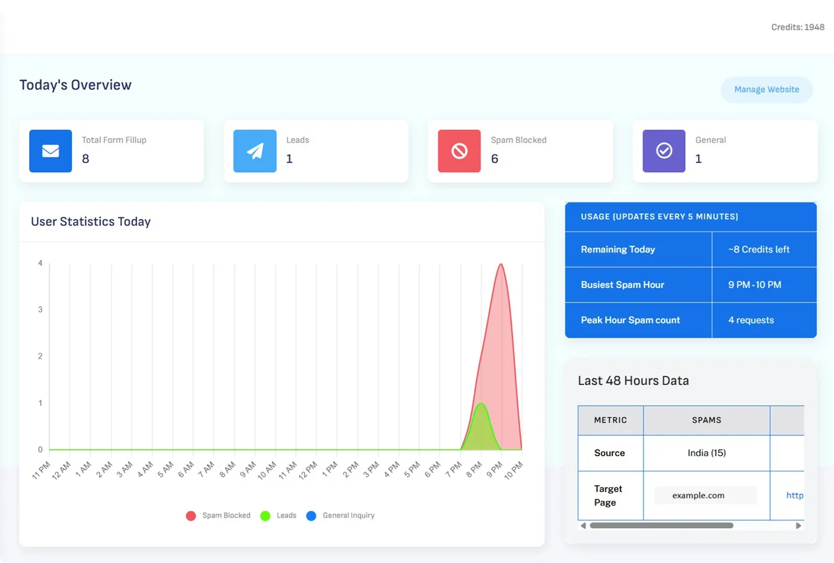
Task: Click the green leads peak on chart
Action: point(481,405)
